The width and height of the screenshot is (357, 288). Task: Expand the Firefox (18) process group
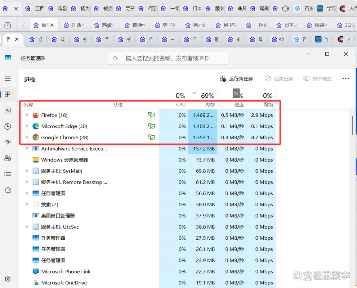click(x=27, y=115)
